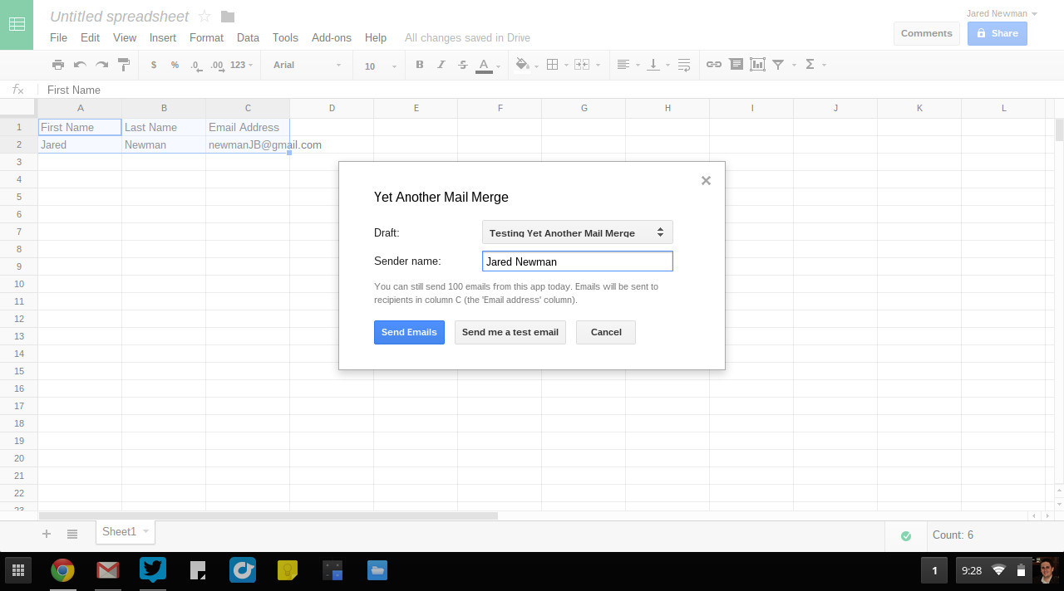Screen dimensions: 1064x591
Task: Open the Add-ons menu
Action: pos(331,37)
